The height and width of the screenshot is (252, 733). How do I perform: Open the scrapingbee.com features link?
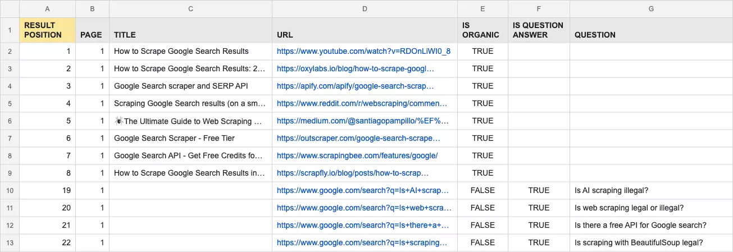[357, 155]
